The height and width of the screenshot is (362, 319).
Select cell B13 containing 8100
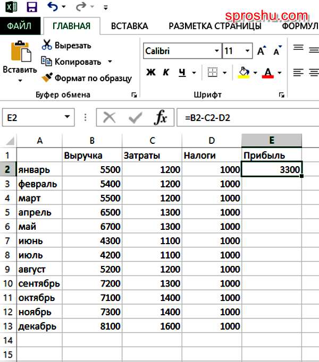pos(93,326)
